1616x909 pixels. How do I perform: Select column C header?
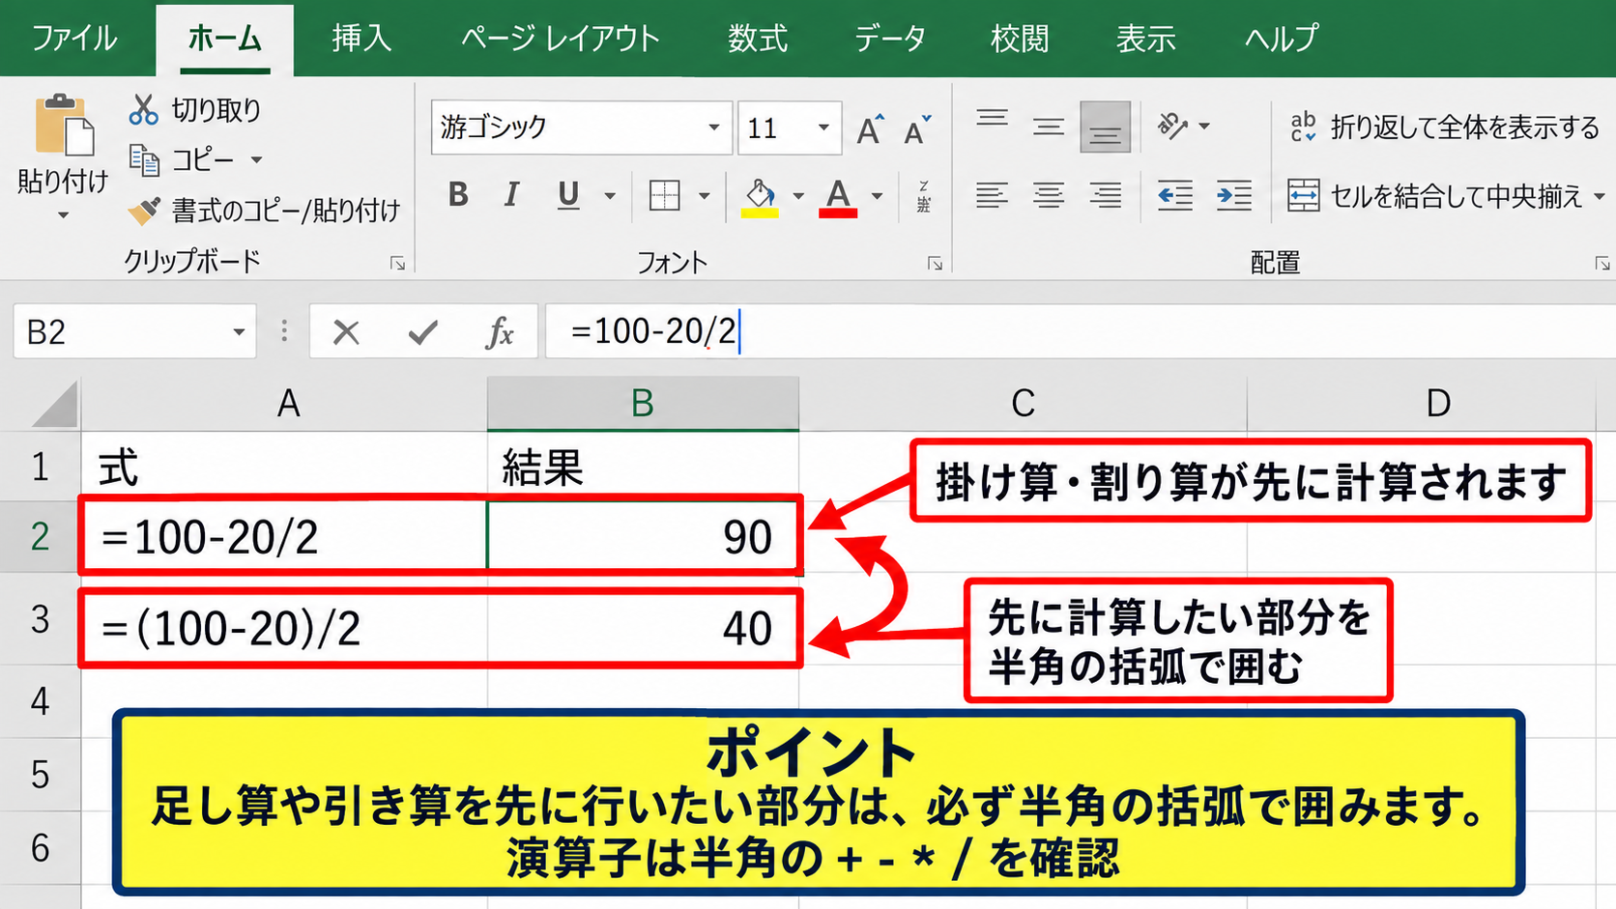pos(1023,404)
